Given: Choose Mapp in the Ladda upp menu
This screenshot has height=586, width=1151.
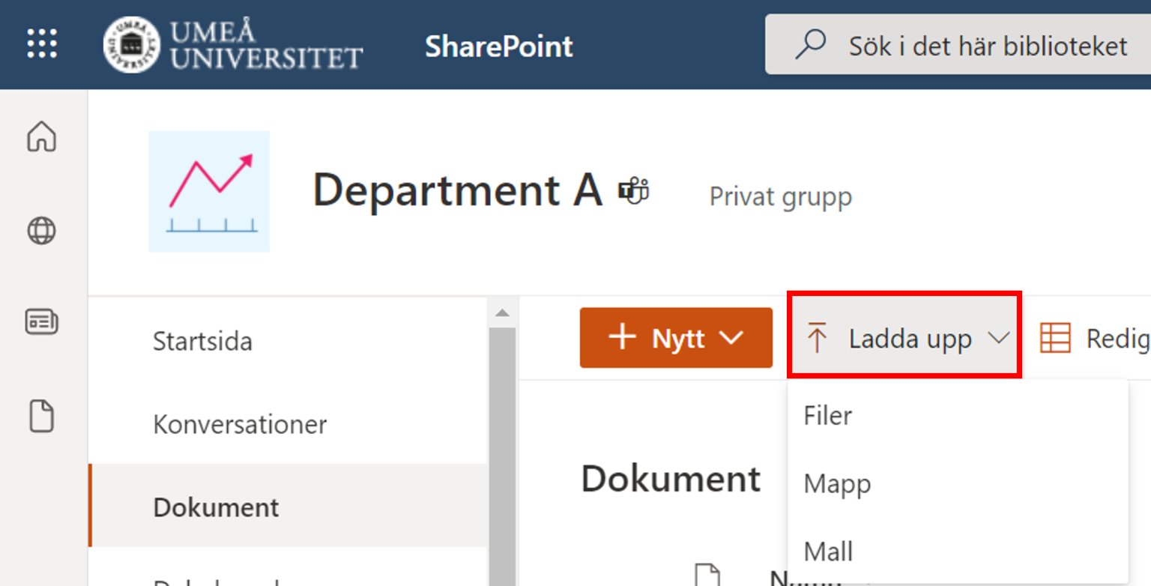Looking at the screenshot, I should pos(837,484).
